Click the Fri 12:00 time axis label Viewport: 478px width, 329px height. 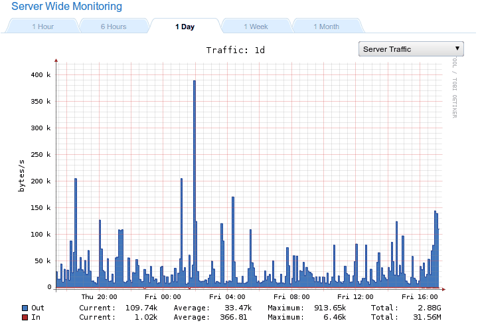tap(355, 297)
